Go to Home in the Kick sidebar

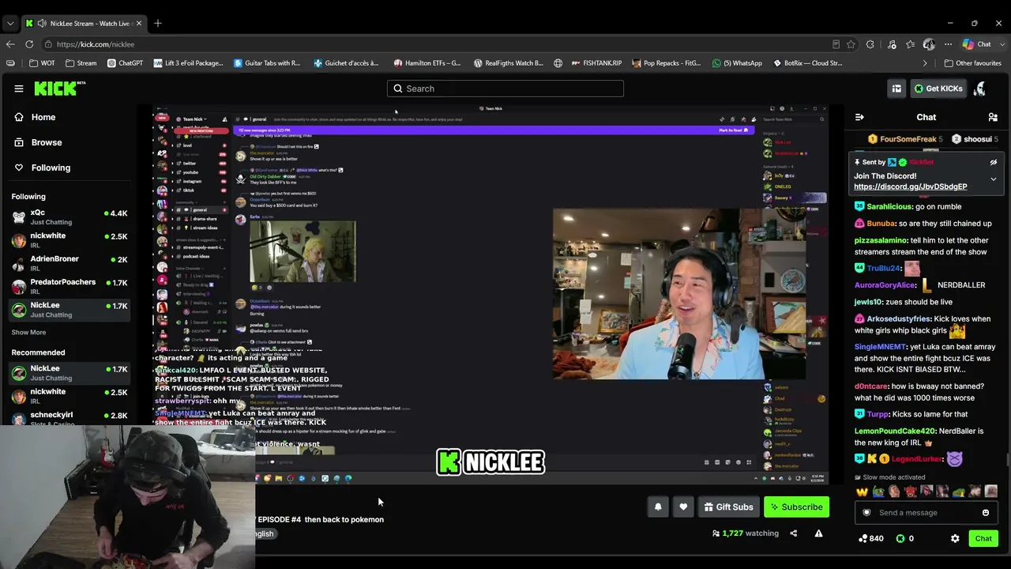click(43, 117)
